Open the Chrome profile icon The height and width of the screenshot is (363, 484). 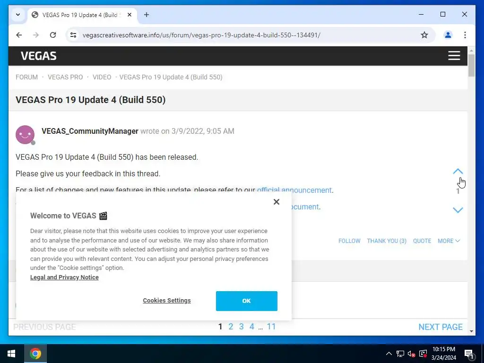point(448,35)
